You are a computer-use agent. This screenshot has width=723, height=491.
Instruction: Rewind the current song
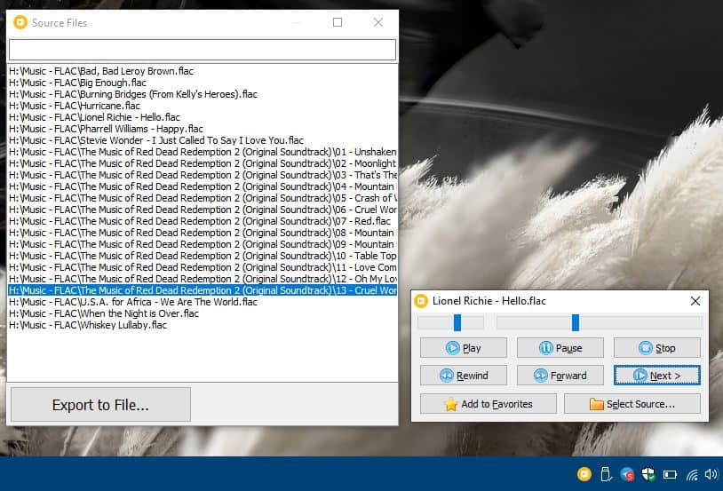[463, 376]
